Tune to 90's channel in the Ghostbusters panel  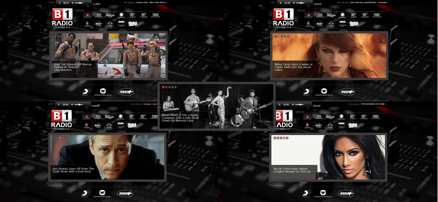144,15
